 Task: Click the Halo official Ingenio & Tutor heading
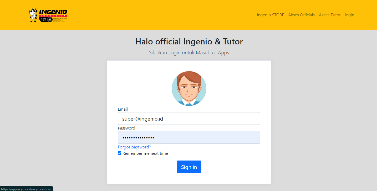[189, 42]
